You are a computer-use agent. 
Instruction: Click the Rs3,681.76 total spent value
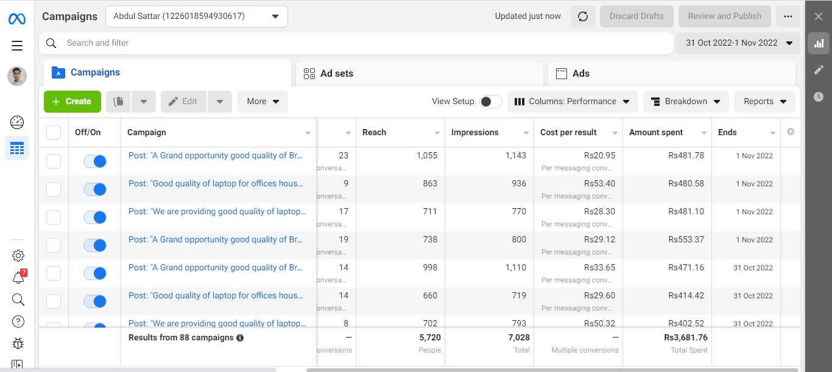point(686,337)
